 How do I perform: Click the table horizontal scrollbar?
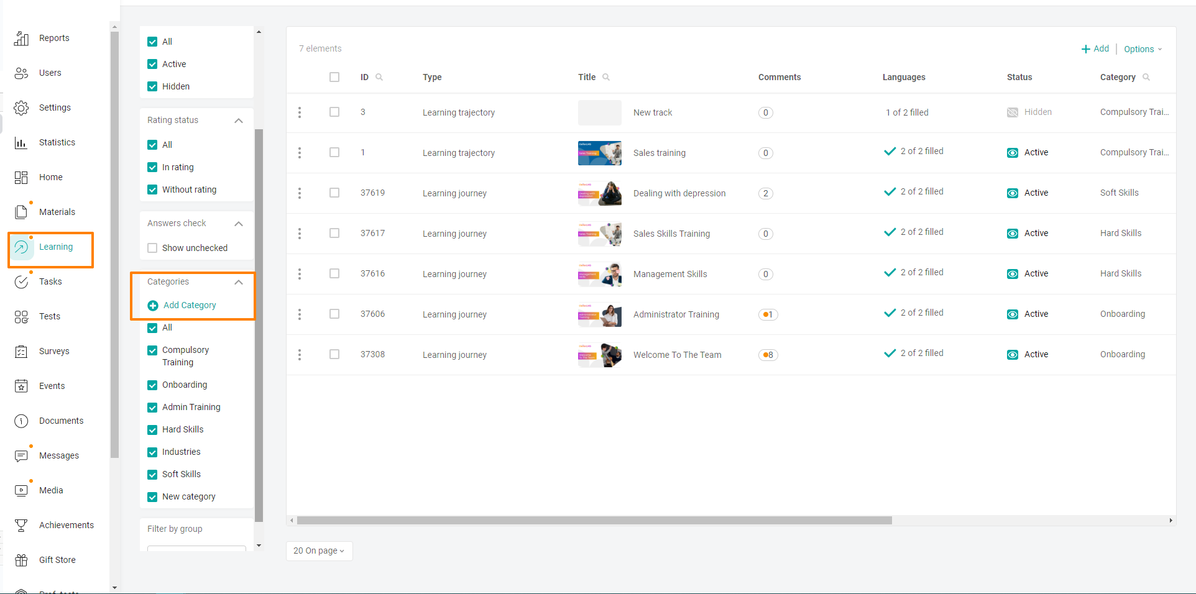[594, 521]
